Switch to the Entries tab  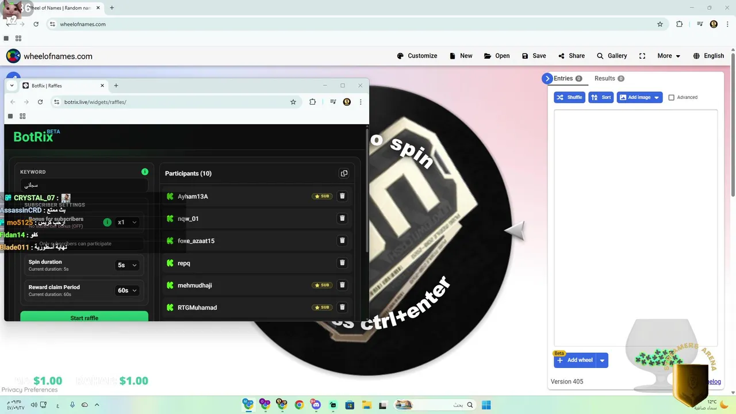click(568, 79)
